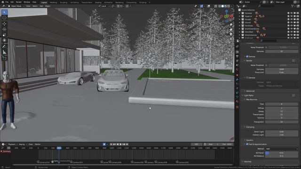Screen dimensions: 301x169
Task: Toggle render Noise Threshold checkbox
Action: pos(266,65)
